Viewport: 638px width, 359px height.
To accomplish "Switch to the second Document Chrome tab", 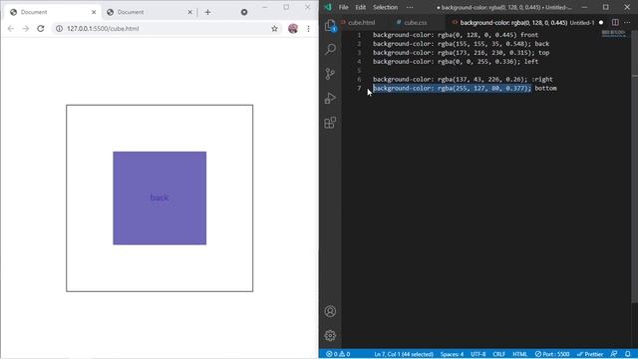I will click(149, 12).
